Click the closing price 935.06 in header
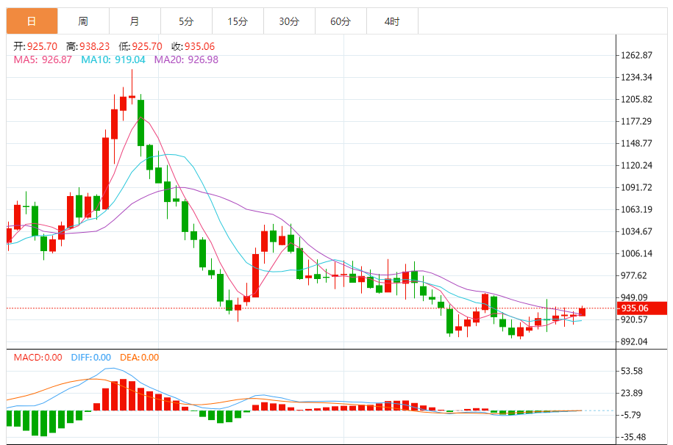The height and width of the screenshot is (445, 673). [199, 46]
